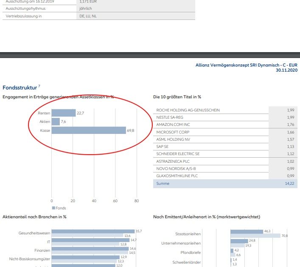This screenshot has height=267, width=300.
Task: Click the Ausschüttungsrhythmus row label
Action: pyautogui.click(x=25, y=8)
